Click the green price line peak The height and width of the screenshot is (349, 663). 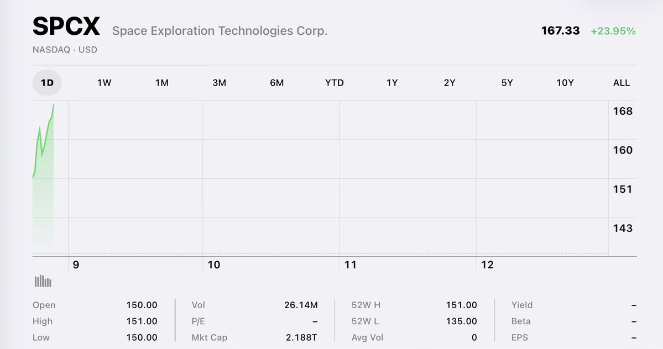coord(54,104)
